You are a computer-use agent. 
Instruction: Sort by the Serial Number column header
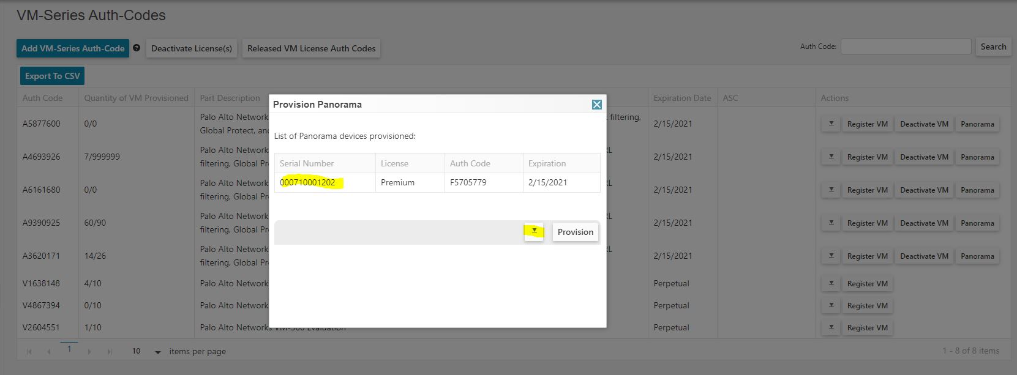(307, 163)
